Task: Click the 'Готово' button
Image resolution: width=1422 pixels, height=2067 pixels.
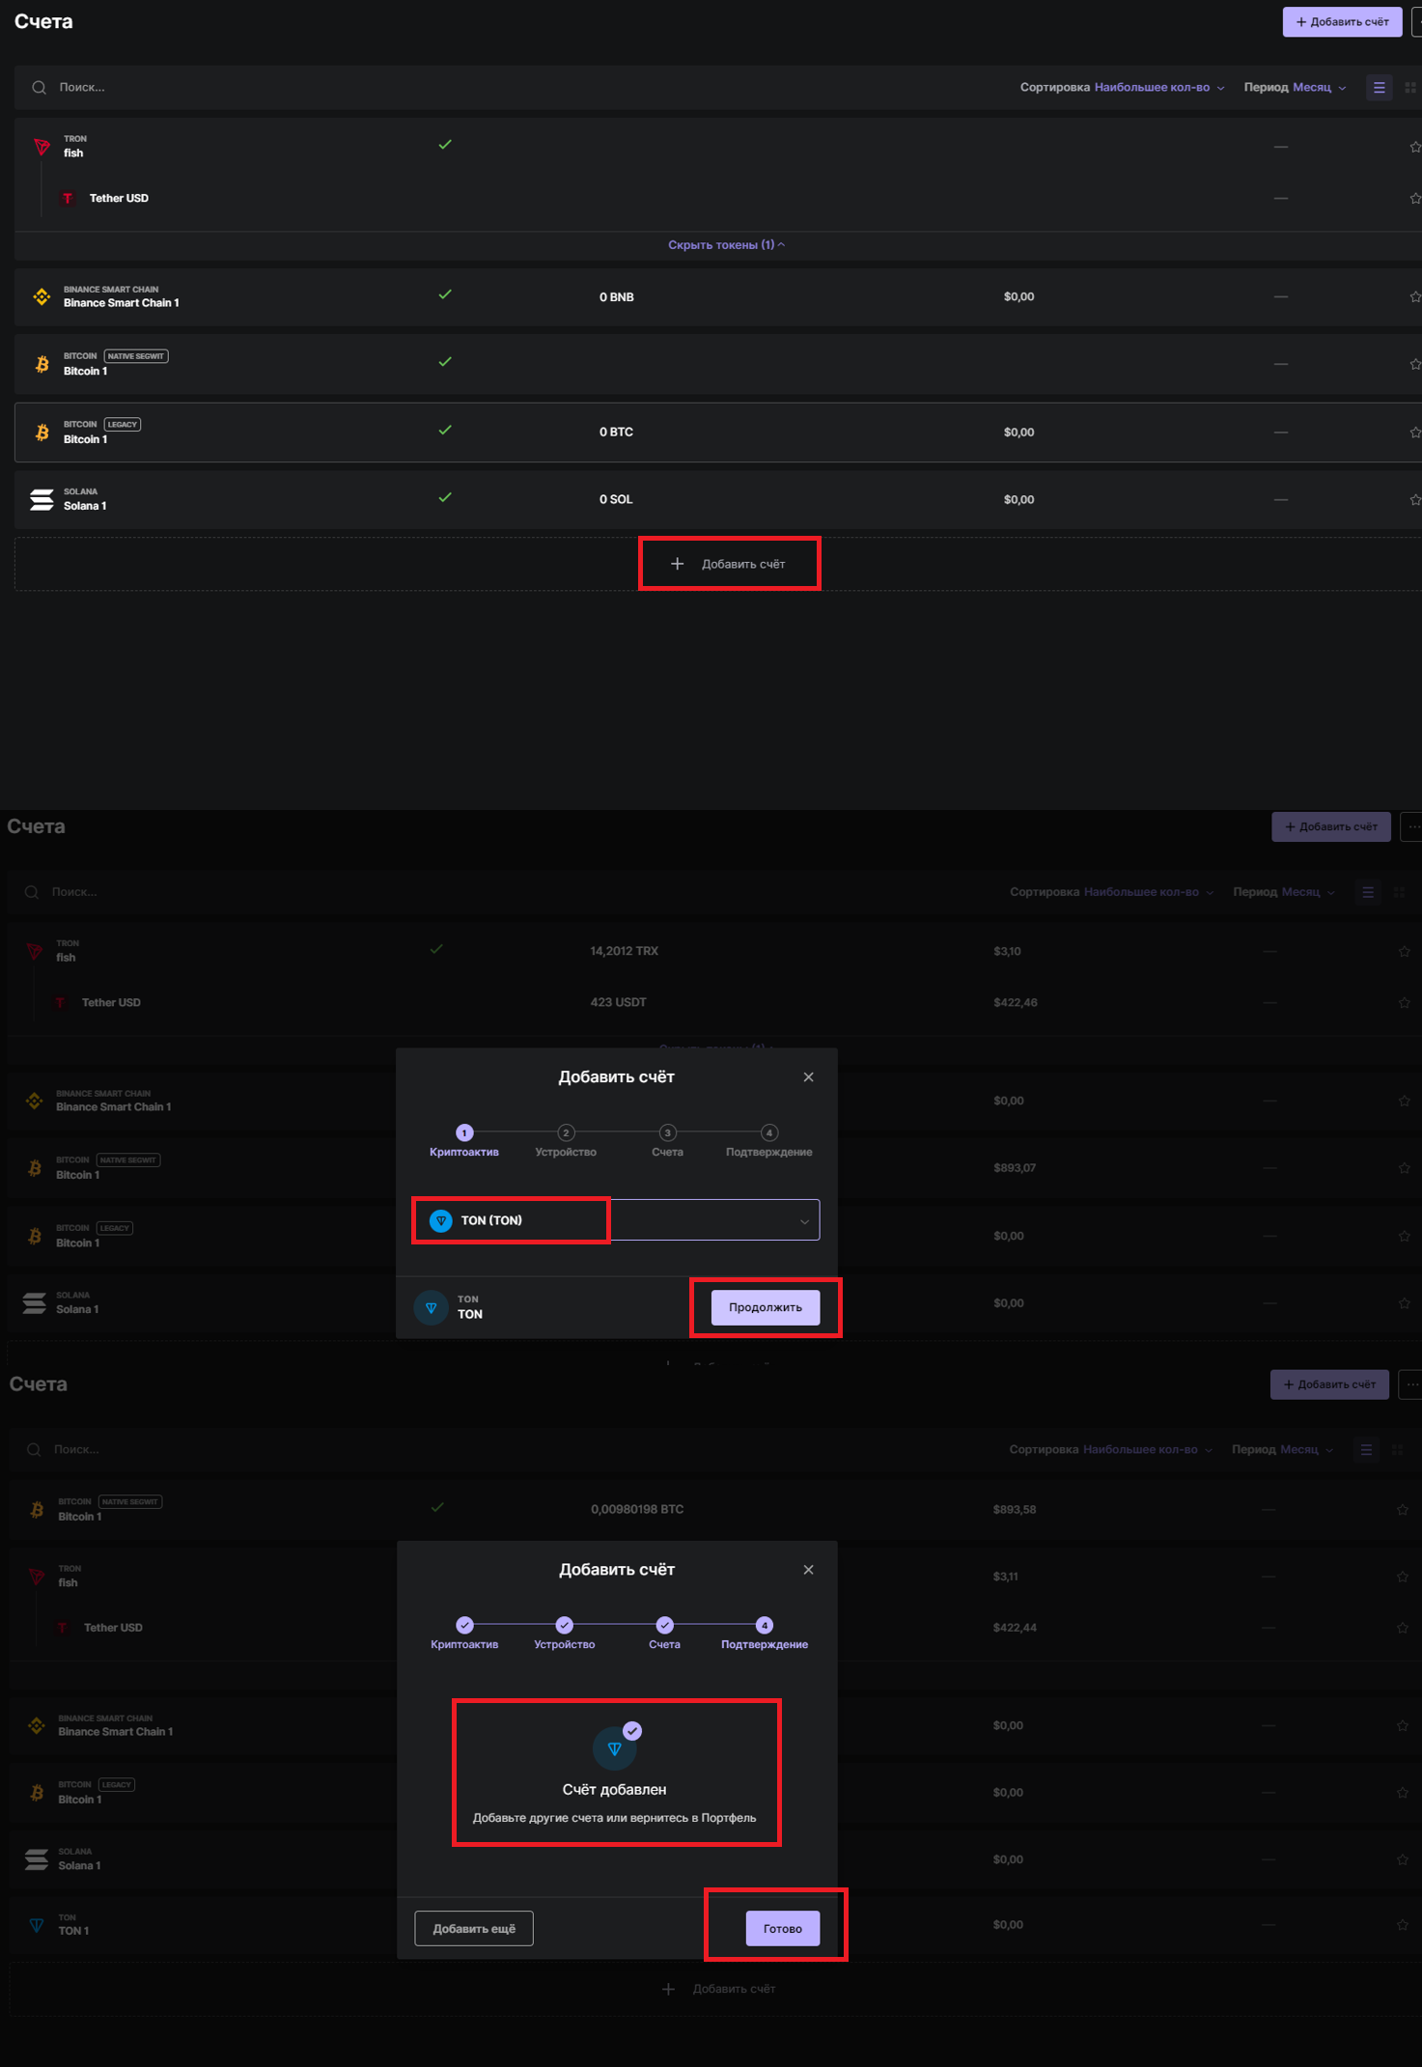Action: coord(783,1928)
